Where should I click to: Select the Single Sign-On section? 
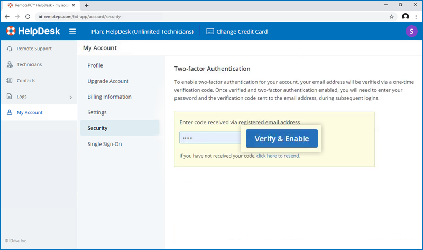point(105,144)
